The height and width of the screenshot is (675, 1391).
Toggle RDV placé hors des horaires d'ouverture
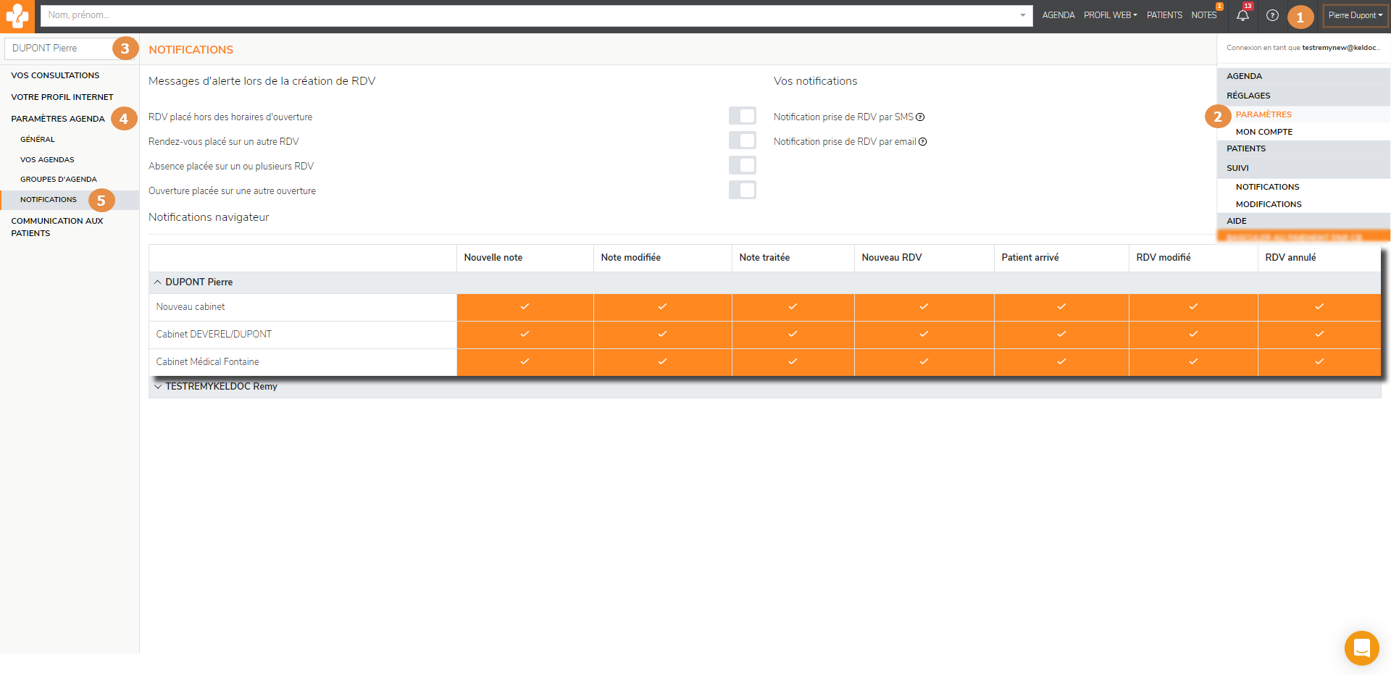(x=743, y=116)
